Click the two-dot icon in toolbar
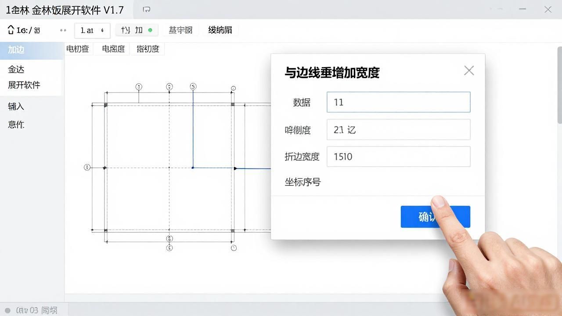Screen dimensions: 562x316 point(63,30)
